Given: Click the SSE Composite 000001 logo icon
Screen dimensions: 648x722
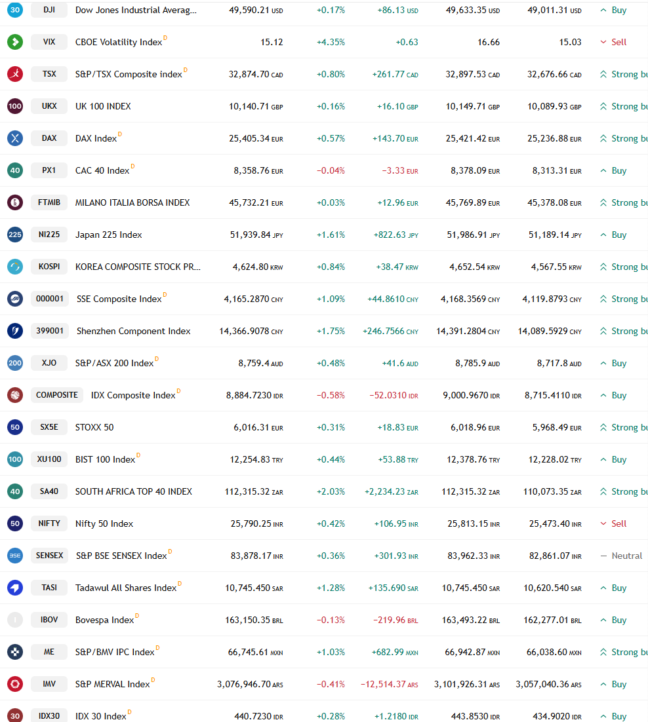Looking at the screenshot, I should click(15, 299).
